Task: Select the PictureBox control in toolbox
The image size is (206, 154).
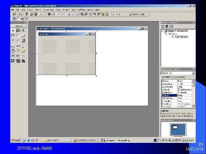Action: (18, 31)
